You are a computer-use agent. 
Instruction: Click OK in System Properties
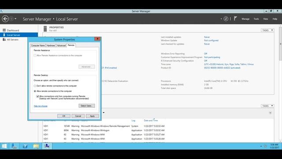pos(64,116)
